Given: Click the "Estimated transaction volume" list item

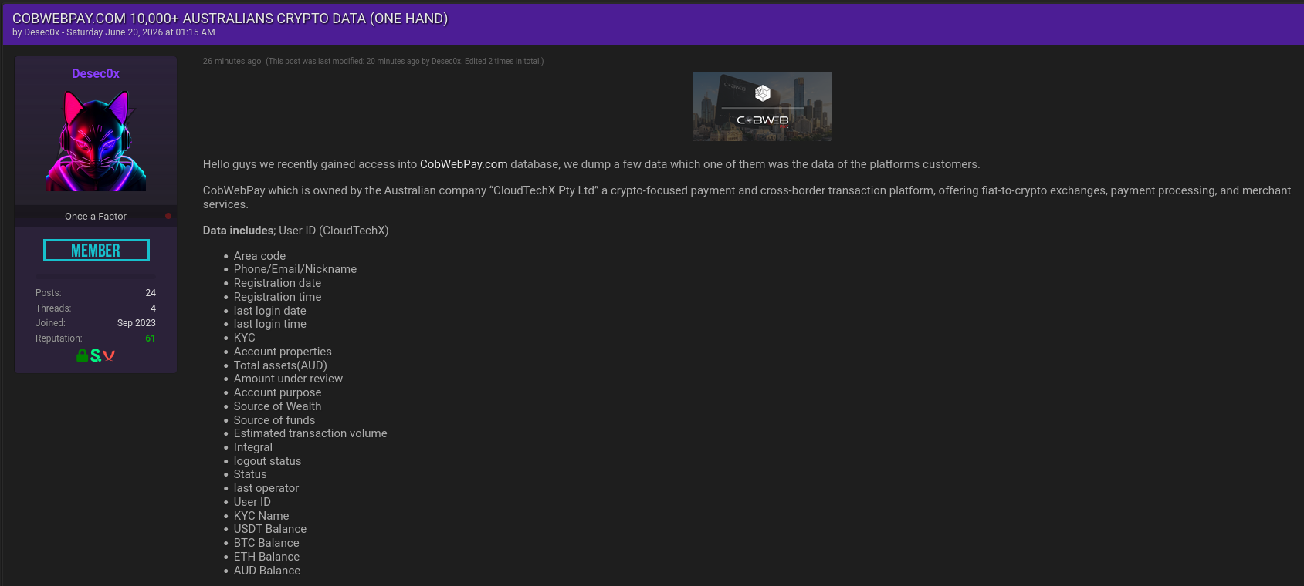Looking at the screenshot, I should 310,433.
